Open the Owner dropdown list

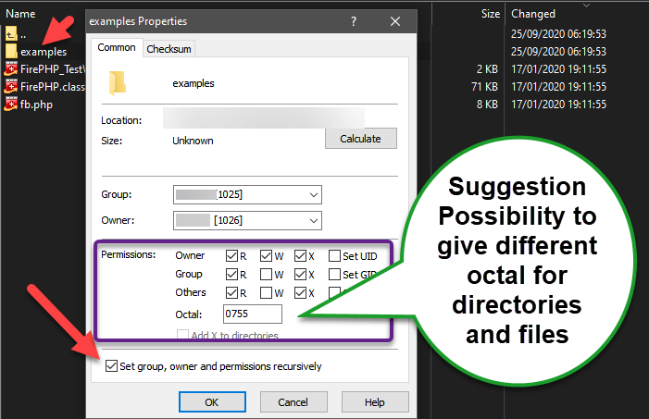click(x=313, y=221)
